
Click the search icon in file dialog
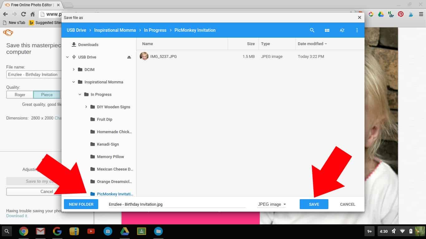click(312, 30)
